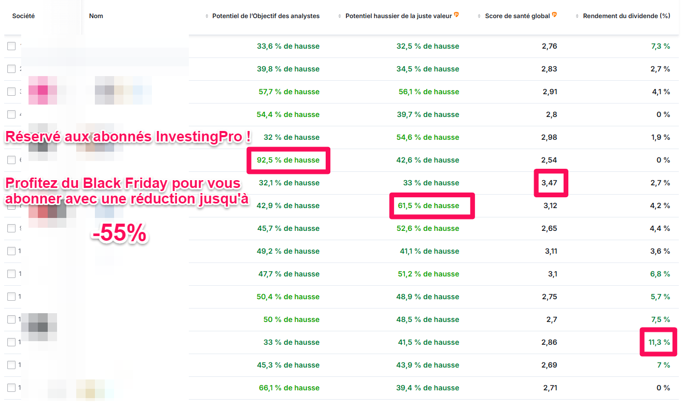Select checkbox of row with 11,3 % dividend yield
Image resolution: width=684 pixels, height=410 pixels.
11,342
